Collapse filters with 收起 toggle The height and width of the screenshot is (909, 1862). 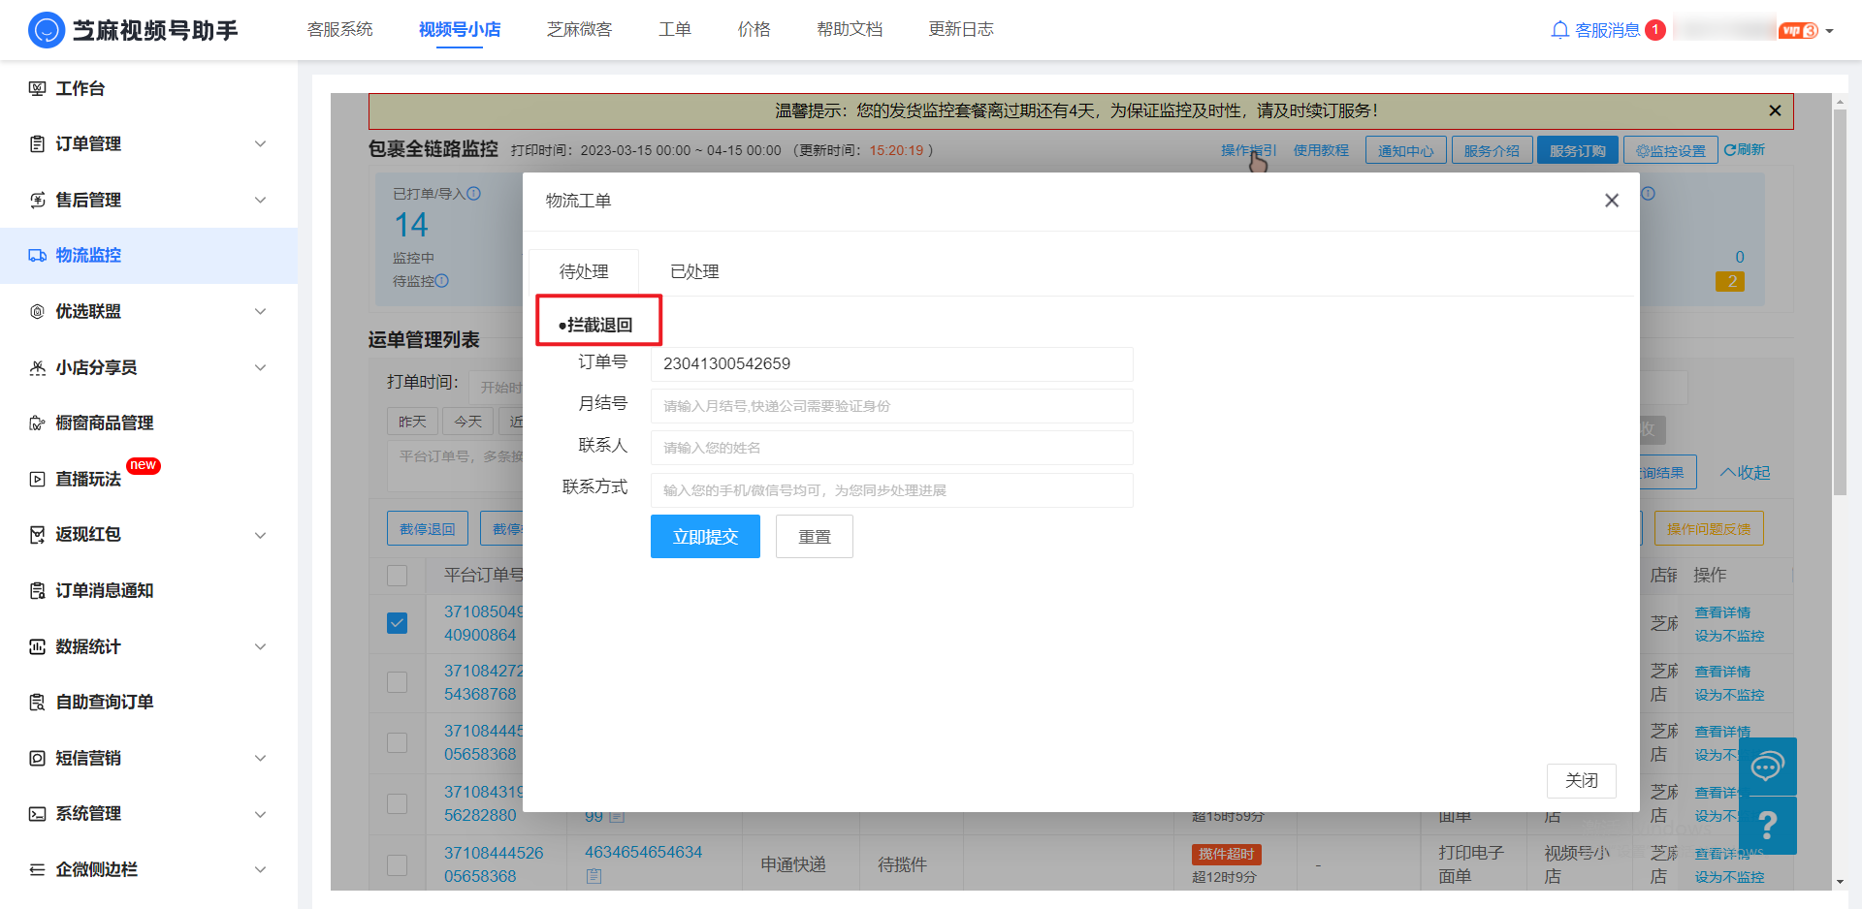1745,473
